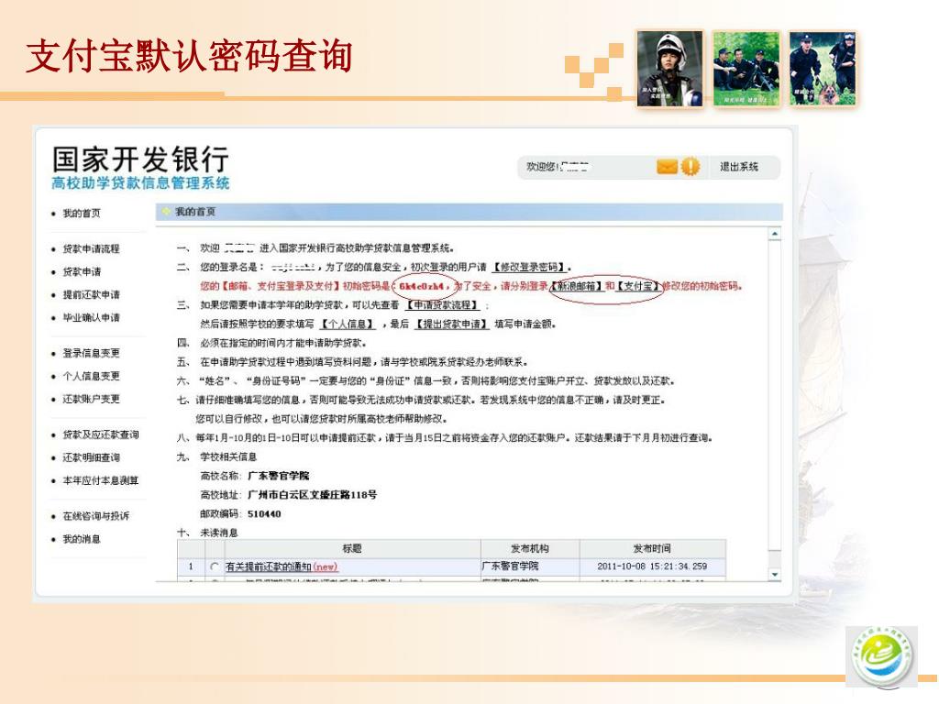The width and height of the screenshot is (939, 704).
Task: Click the 【新浪邮箱】 link
Action: tap(576, 286)
